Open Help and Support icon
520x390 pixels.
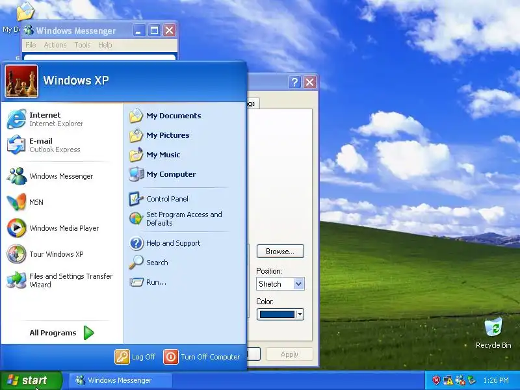(x=136, y=243)
